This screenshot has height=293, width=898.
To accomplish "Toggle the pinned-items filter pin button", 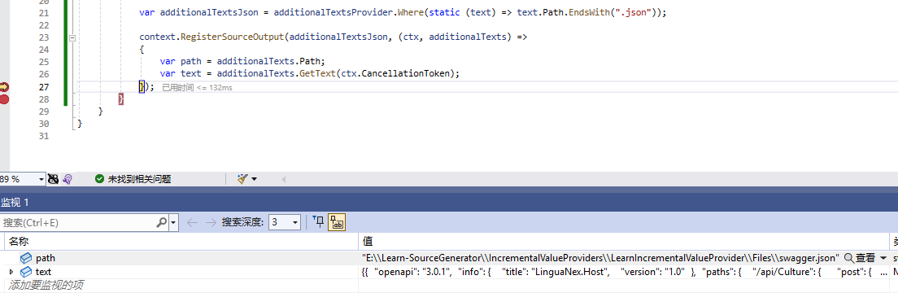I will (x=318, y=222).
